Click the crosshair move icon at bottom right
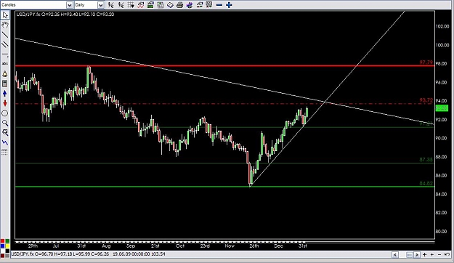This screenshot has height=263, width=454. tap(424, 254)
